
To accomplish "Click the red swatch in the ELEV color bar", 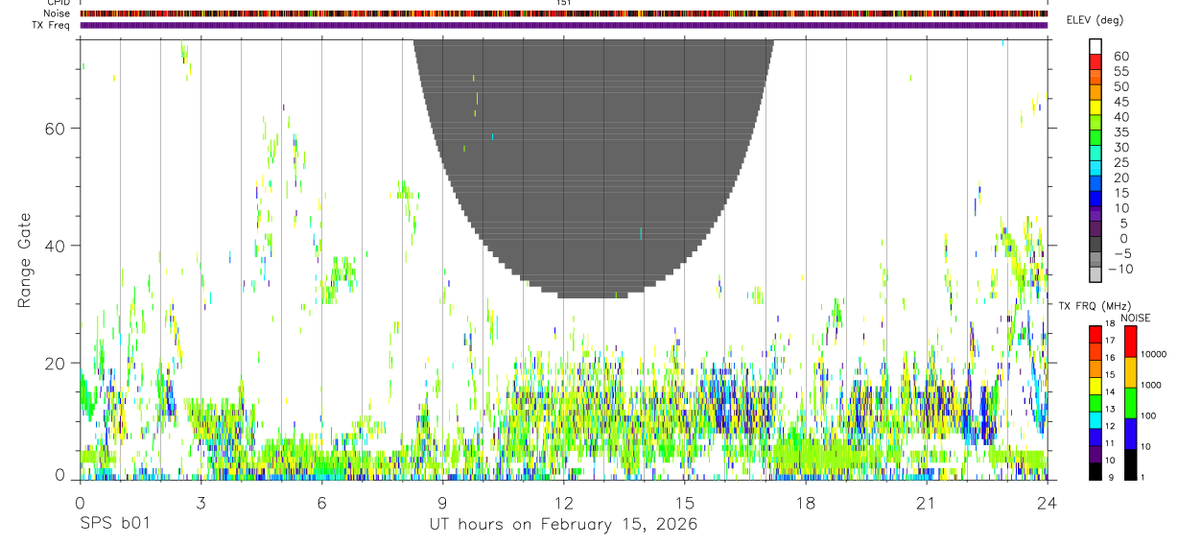I will pyautogui.click(x=1096, y=61).
